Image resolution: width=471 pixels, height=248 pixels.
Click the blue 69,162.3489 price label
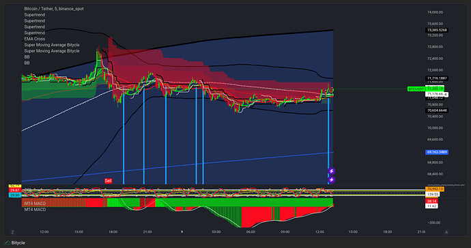point(437,152)
